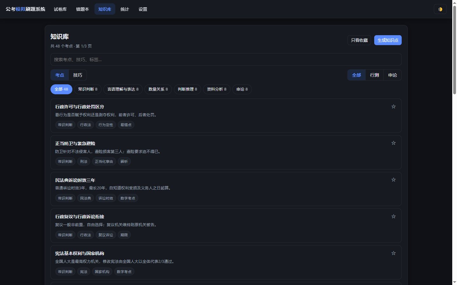Filter by 资料分析 8 chip

(x=217, y=89)
